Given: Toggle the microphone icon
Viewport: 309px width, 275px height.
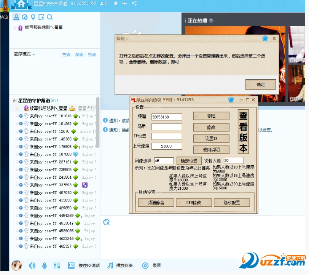Looking at the screenshot, I should tap(45, 265).
